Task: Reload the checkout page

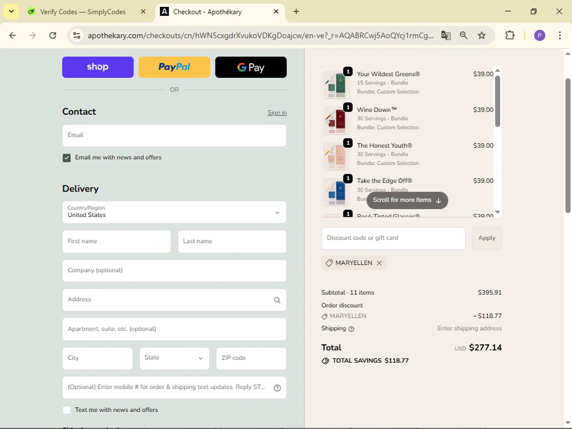Action: (x=53, y=35)
